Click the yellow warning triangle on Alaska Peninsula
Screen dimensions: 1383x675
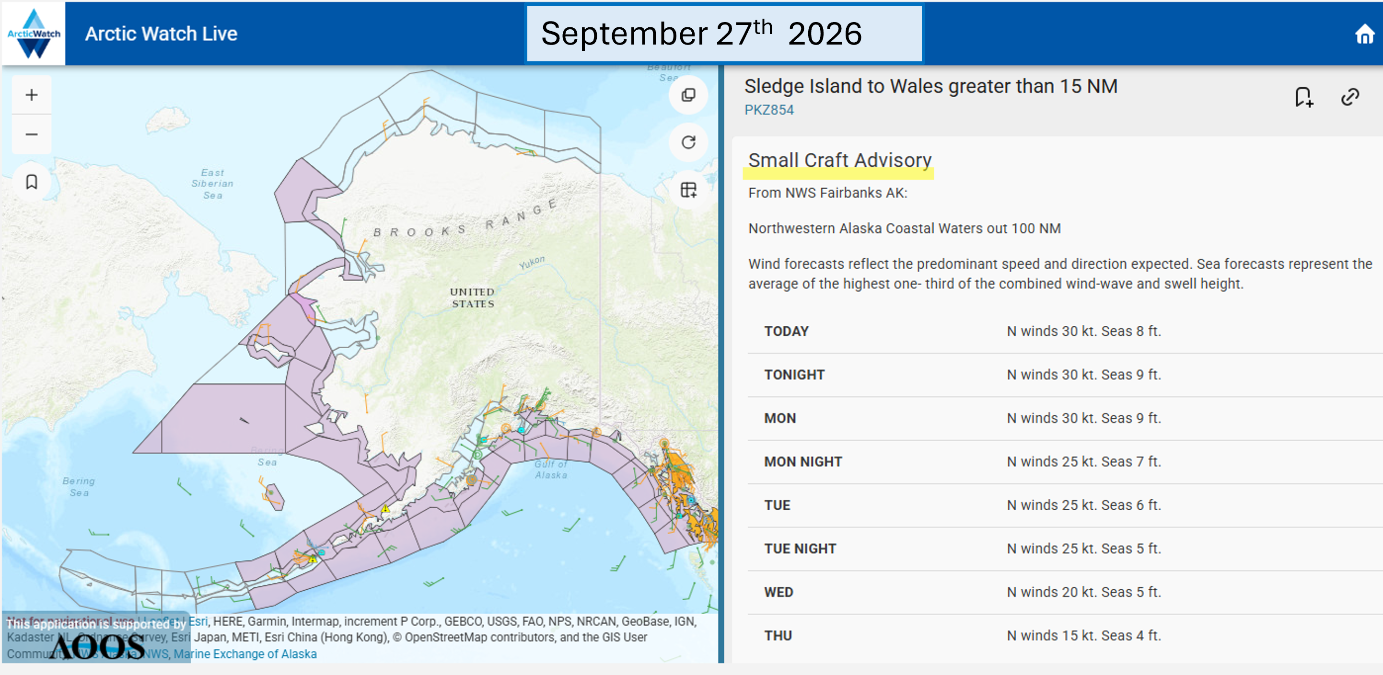[385, 508]
